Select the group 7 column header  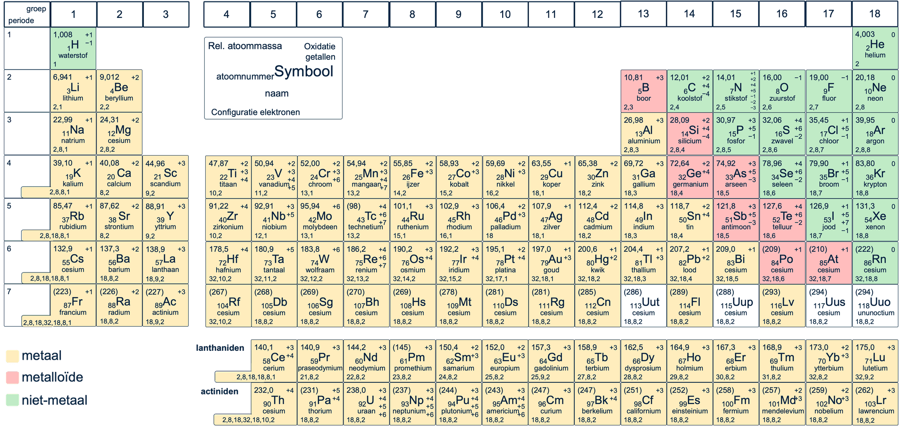(x=366, y=14)
